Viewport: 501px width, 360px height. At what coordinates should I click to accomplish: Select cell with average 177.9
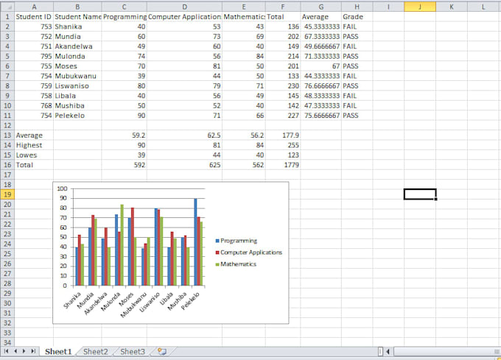[x=283, y=135]
